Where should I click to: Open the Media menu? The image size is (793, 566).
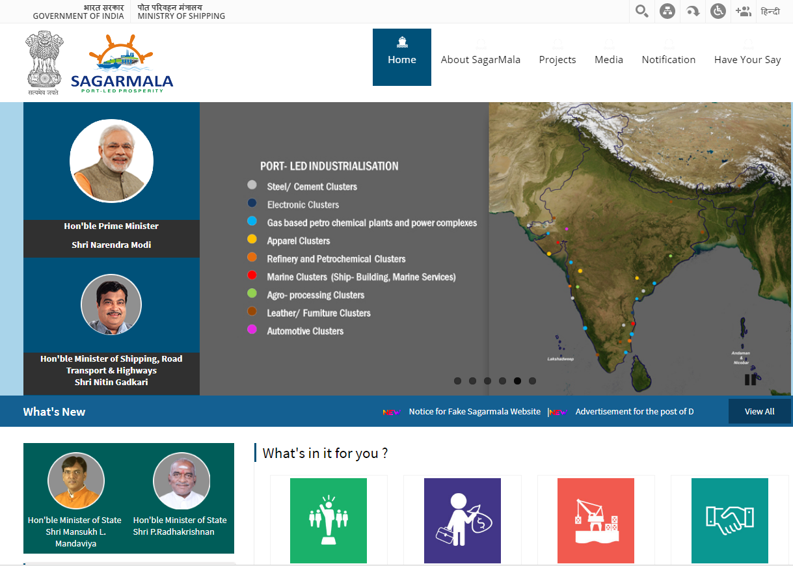pyautogui.click(x=609, y=59)
